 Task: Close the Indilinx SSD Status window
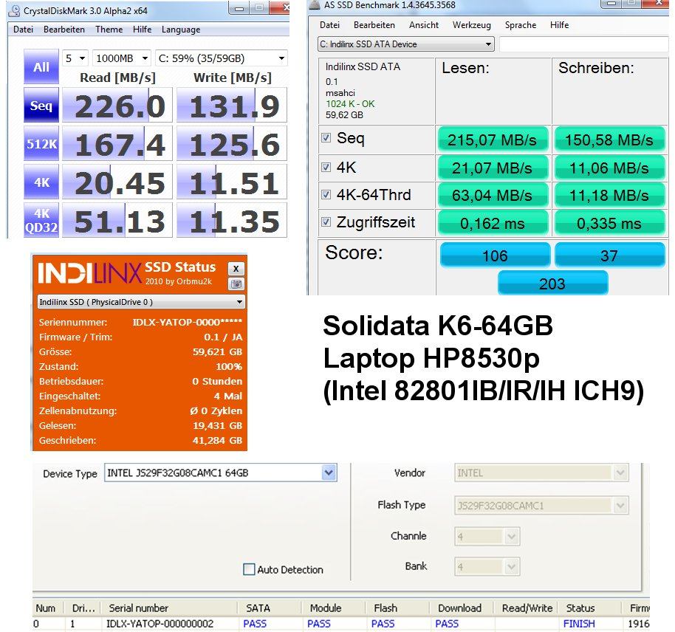tap(236, 269)
